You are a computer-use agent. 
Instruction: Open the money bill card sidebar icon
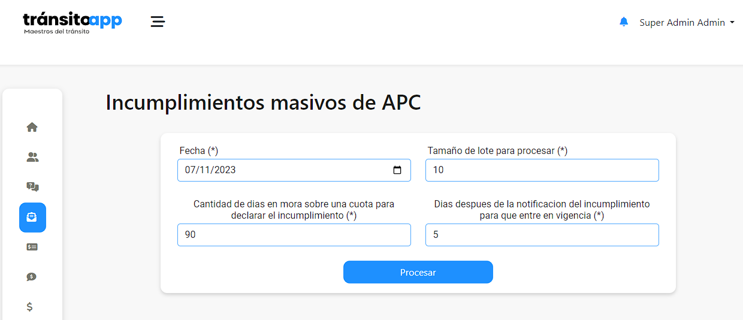click(x=32, y=247)
